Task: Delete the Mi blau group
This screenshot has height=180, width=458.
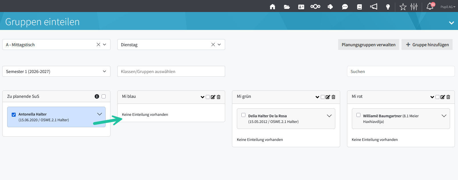Action: coord(219,97)
